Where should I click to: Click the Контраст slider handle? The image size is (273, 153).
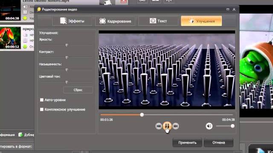67,57
